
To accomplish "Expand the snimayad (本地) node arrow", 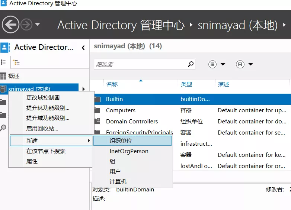I will coord(83,89).
